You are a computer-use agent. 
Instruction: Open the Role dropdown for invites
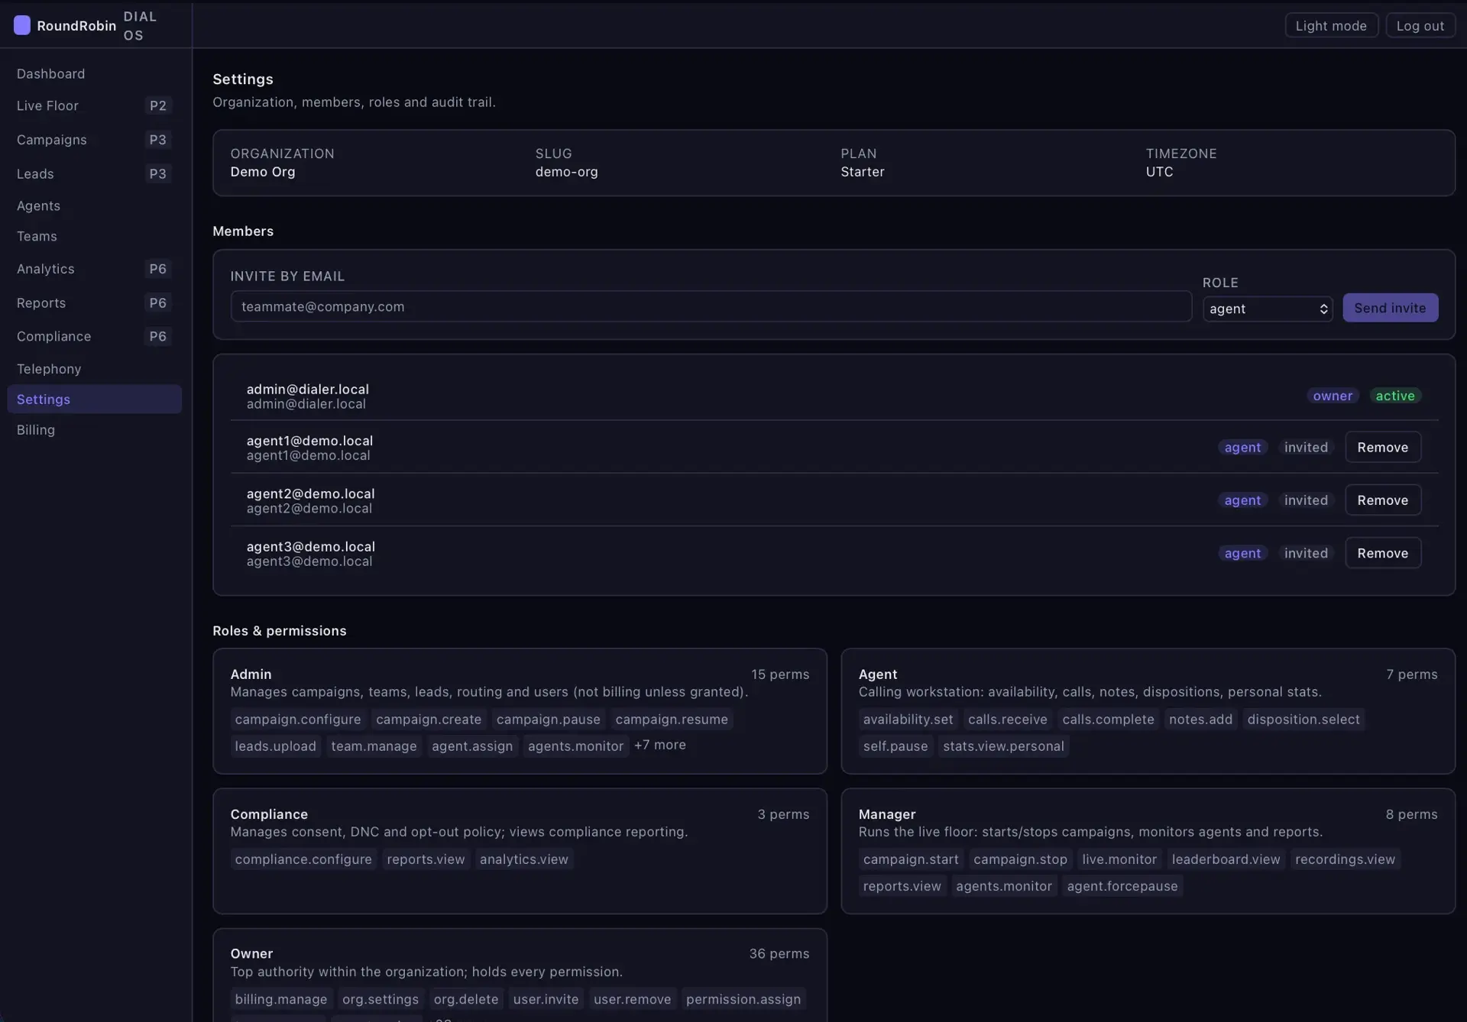[x=1268, y=309]
